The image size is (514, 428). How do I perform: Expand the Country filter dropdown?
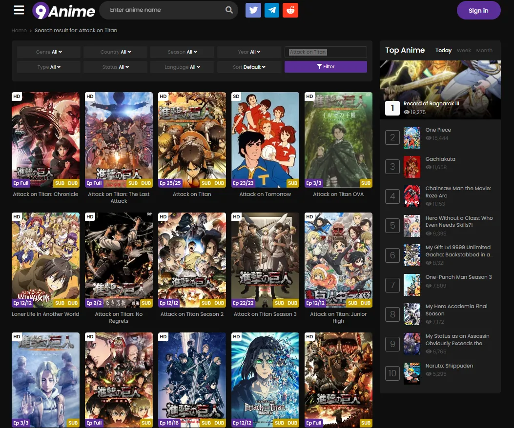(116, 52)
